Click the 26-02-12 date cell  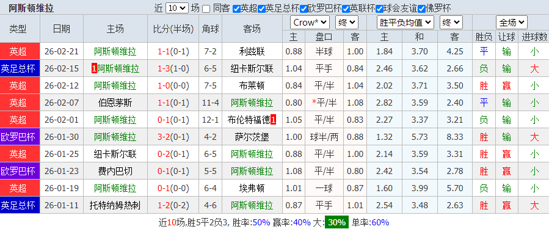click(x=62, y=85)
